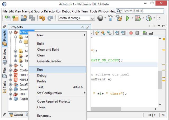Screen dimensions: 169x120
Task: Close the Projects panel with X
Action: (x=82, y=27)
